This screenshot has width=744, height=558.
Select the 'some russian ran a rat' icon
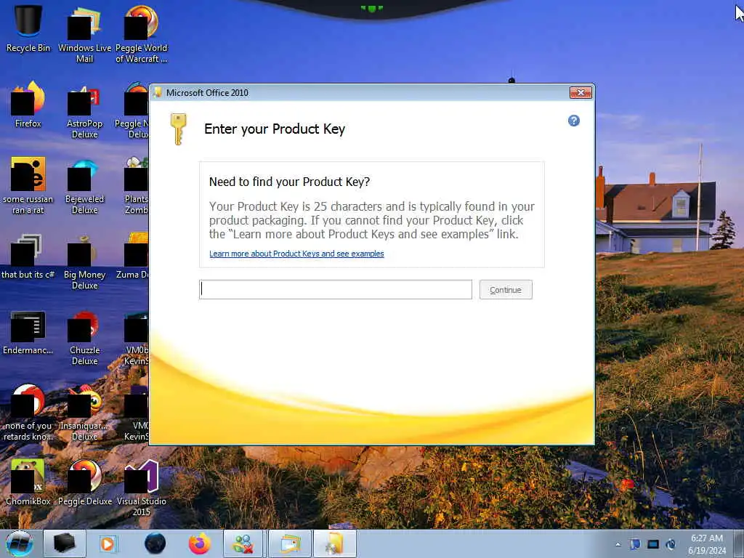(x=28, y=185)
